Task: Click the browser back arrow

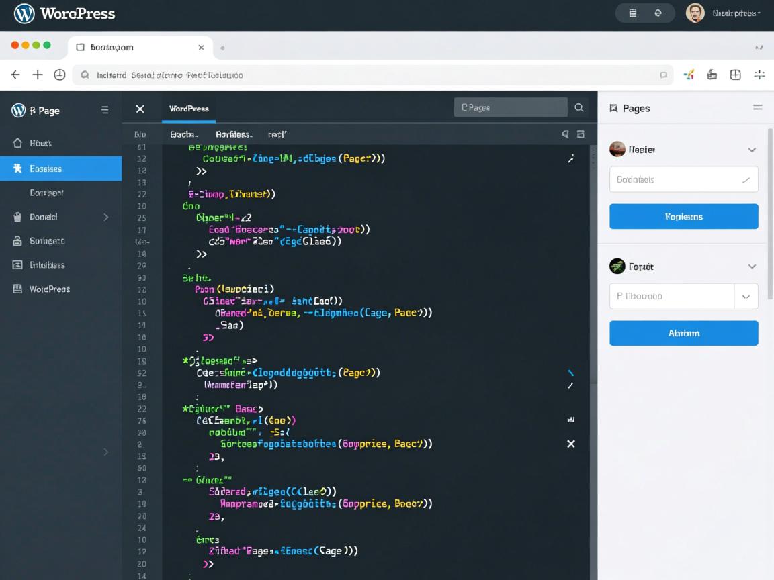Action: point(15,75)
